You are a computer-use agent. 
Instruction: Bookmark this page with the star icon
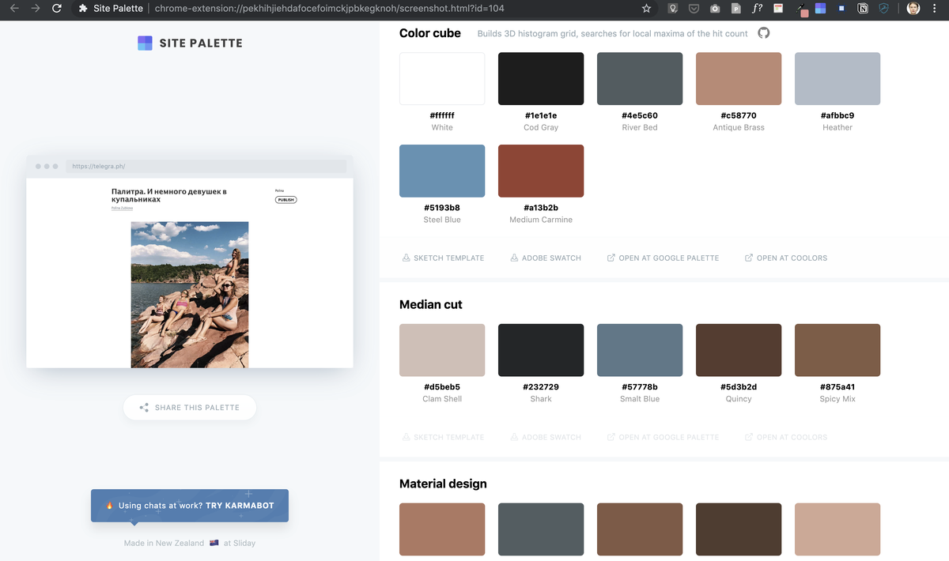tap(646, 9)
